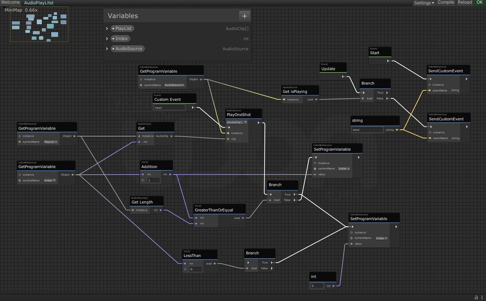Click the flow output arrow on the Start node

click(x=388, y=61)
